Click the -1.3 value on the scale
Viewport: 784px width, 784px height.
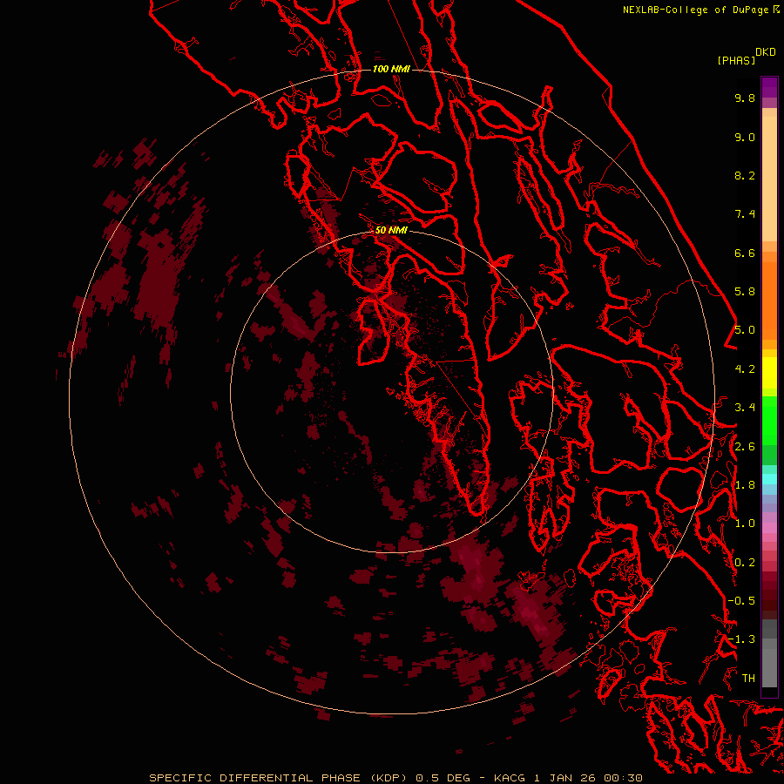click(x=741, y=639)
